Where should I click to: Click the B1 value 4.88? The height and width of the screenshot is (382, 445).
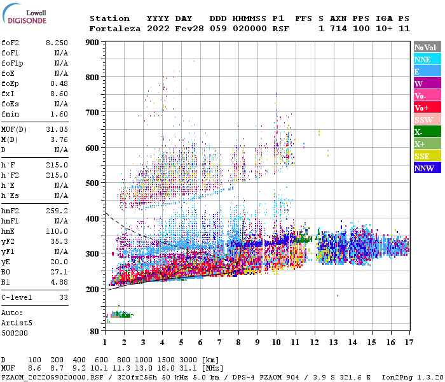(59, 282)
